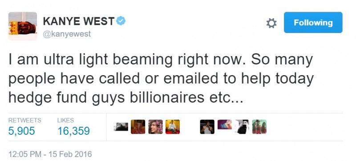This screenshot has width=356, height=161.
Task: Click the Following button
Action: pyautogui.click(x=313, y=22)
